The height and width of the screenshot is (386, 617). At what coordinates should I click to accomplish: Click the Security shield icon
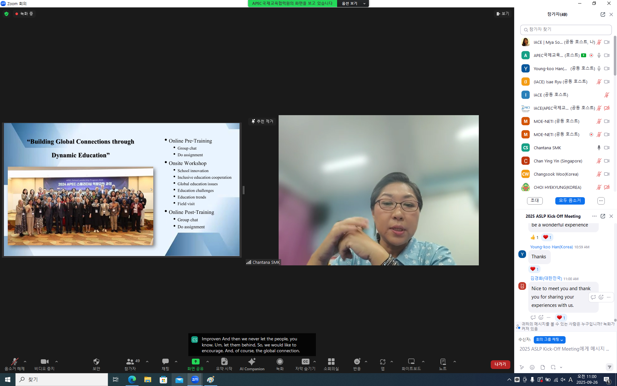tap(96, 362)
